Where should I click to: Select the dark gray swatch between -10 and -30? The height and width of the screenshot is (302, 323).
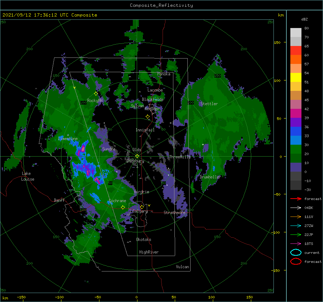[296, 185]
